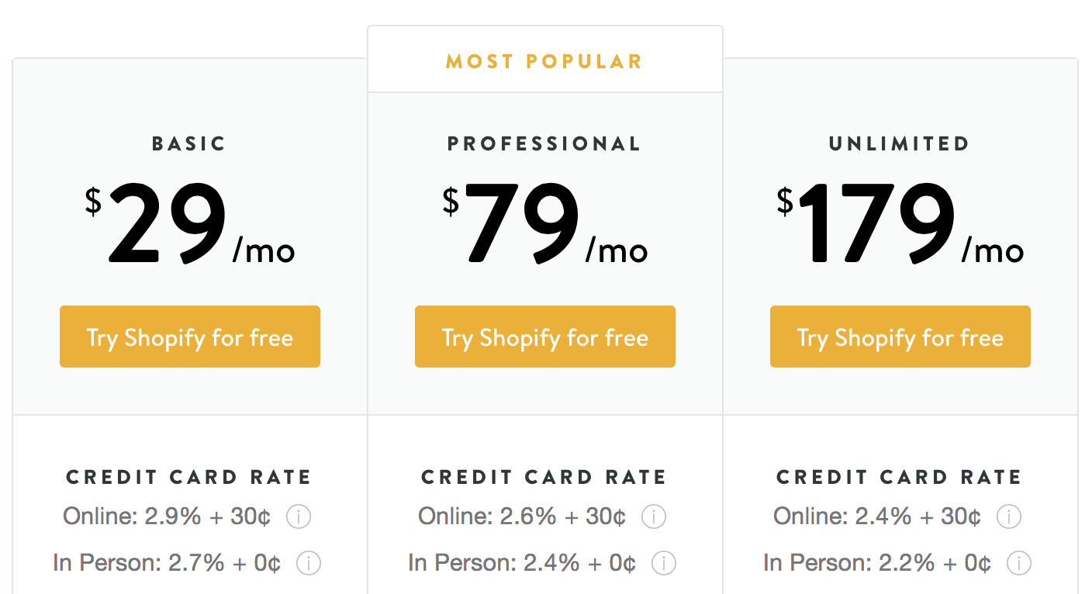Click the MOST POPULAR banner label
This screenshot has height=594, width=1092.
click(544, 62)
